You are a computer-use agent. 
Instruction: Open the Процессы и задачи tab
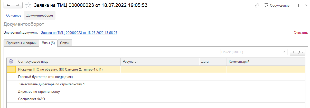pos(21,43)
